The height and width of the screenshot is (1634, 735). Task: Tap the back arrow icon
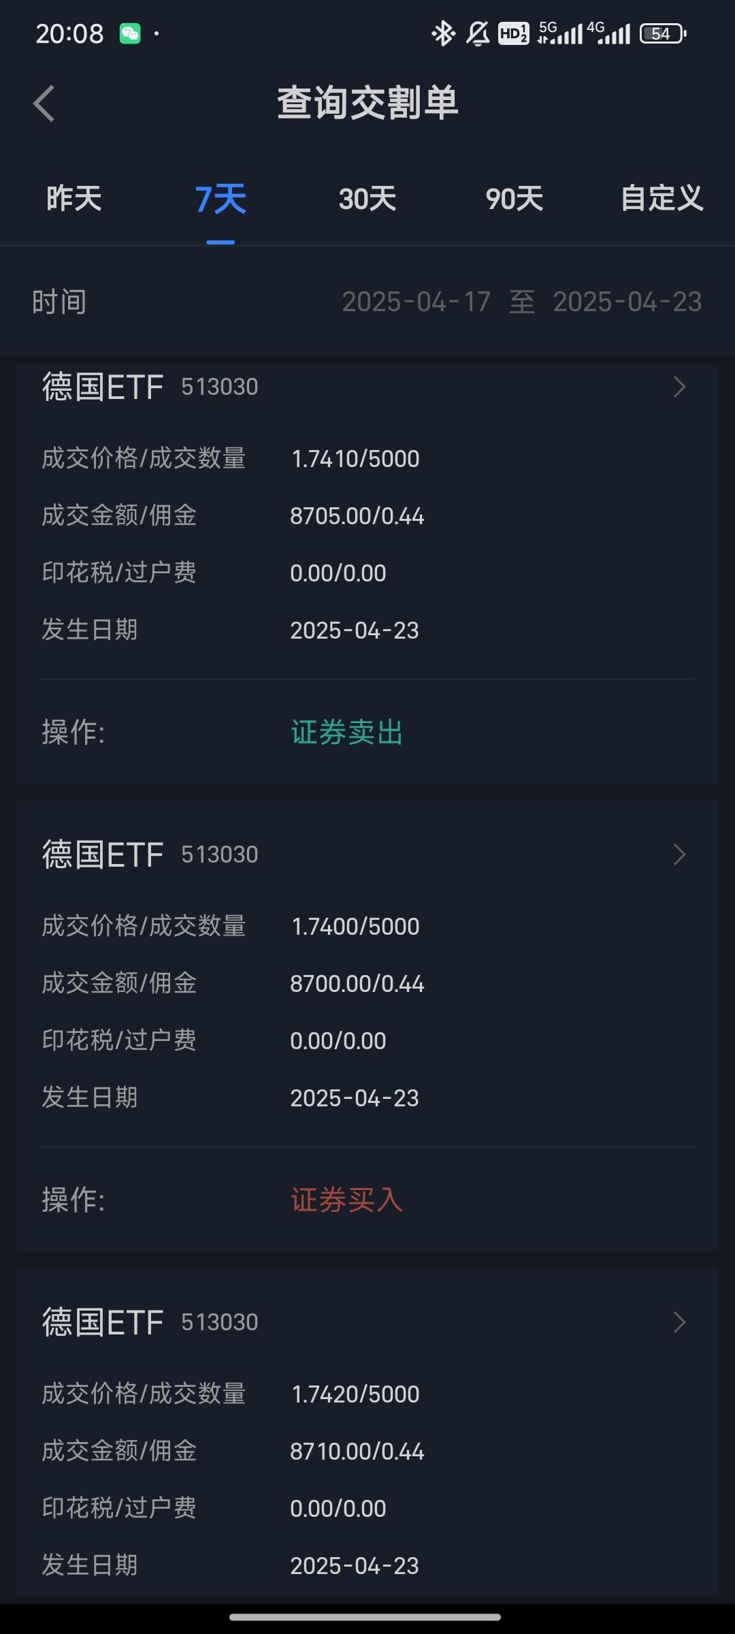44,104
